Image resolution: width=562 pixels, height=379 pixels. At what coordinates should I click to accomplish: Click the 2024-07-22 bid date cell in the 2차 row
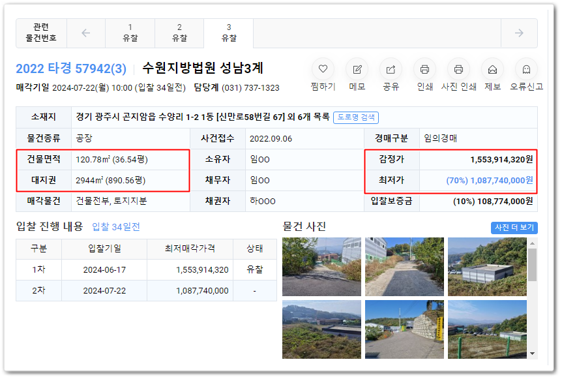(x=104, y=291)
